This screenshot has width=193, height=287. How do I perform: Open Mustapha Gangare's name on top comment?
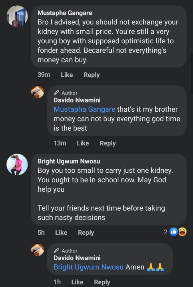(65, 13)
